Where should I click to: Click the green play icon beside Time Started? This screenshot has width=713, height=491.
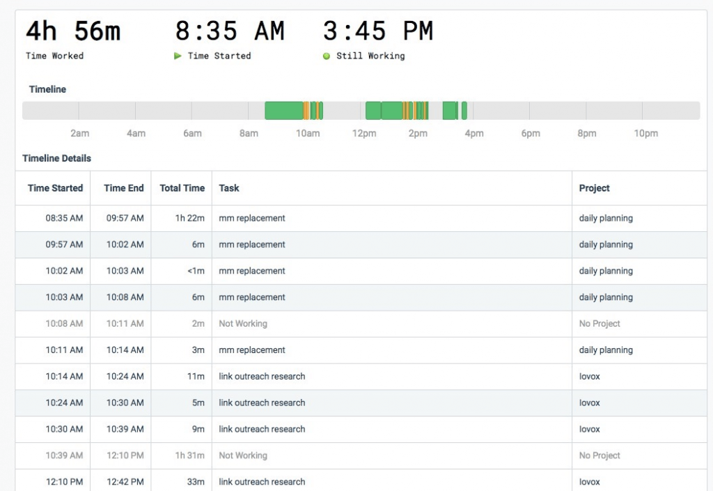coord(178,56)
